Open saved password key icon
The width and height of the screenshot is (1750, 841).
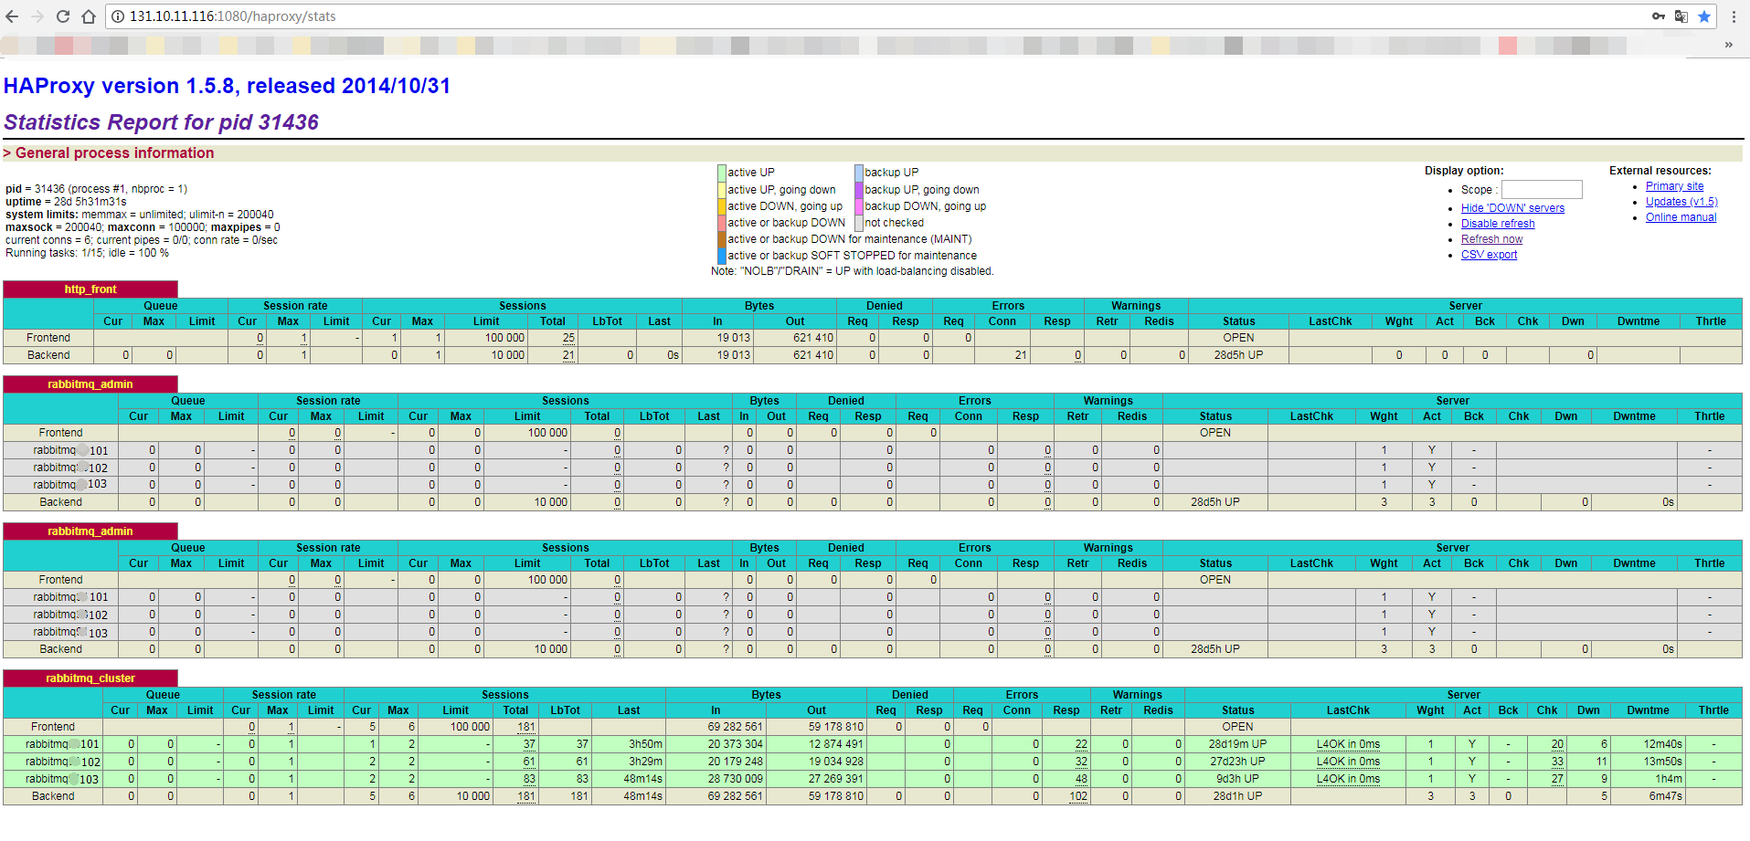[x=1659, y=16]
